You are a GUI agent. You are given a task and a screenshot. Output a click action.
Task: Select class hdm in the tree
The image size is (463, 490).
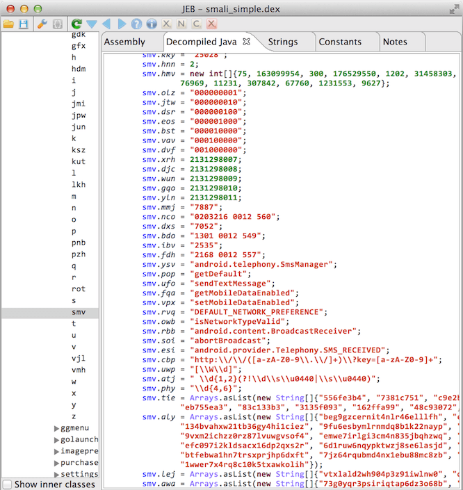79,69
